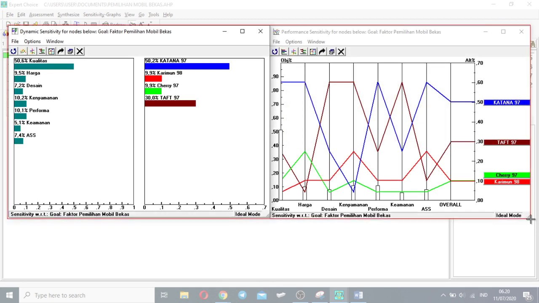This screenshot has width=539, height=303.
Task: Open File Explorer from taskbar
Action: coord(184,295)
